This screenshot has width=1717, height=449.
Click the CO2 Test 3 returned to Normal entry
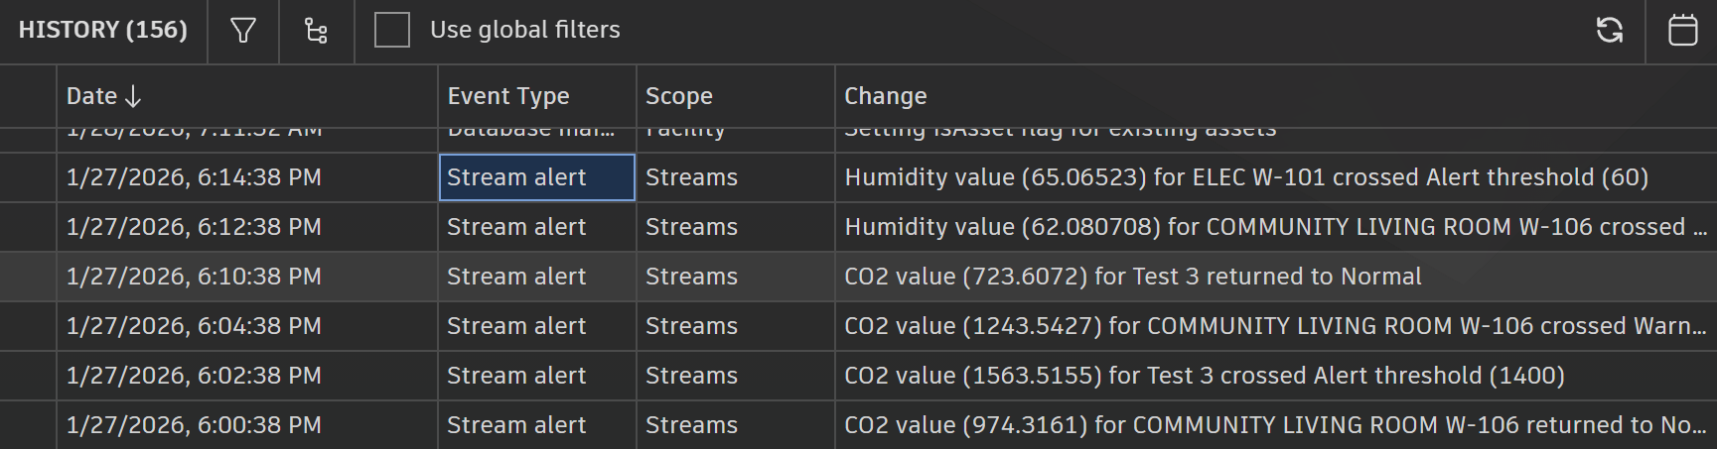1132,277
